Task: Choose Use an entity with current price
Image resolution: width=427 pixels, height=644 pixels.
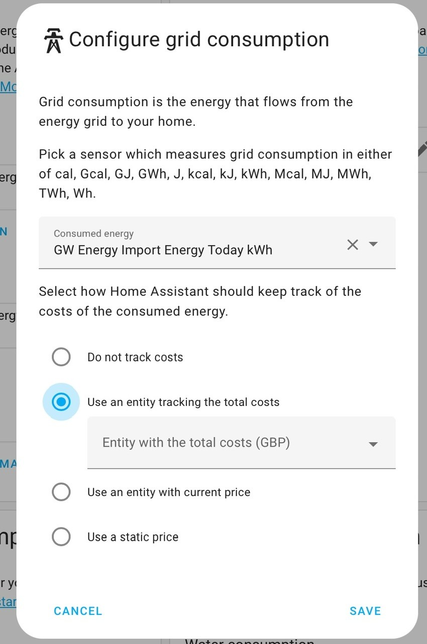Action: point(61,492)
